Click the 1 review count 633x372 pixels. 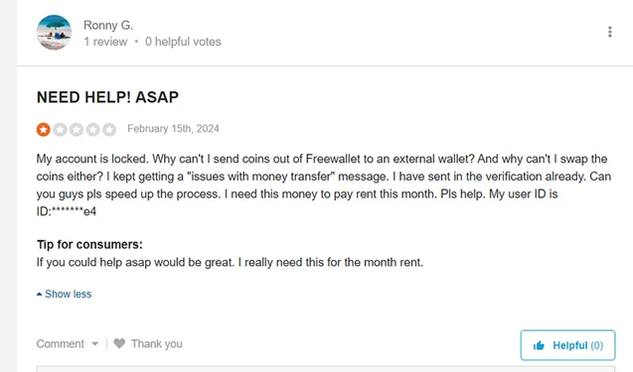coord(105,42)
